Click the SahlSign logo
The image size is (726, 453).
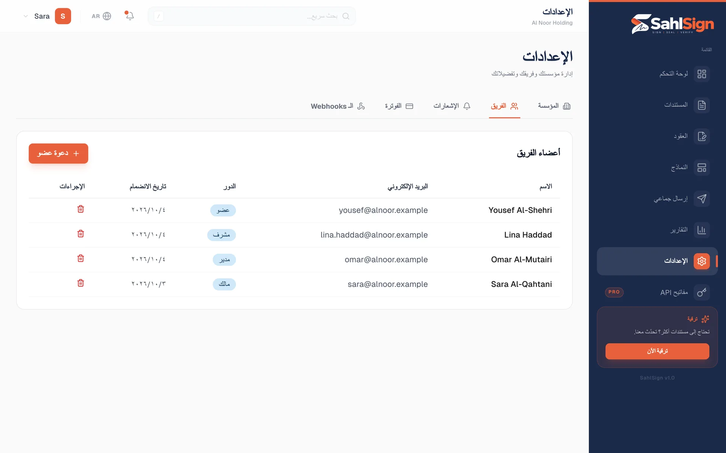point(672,24)
